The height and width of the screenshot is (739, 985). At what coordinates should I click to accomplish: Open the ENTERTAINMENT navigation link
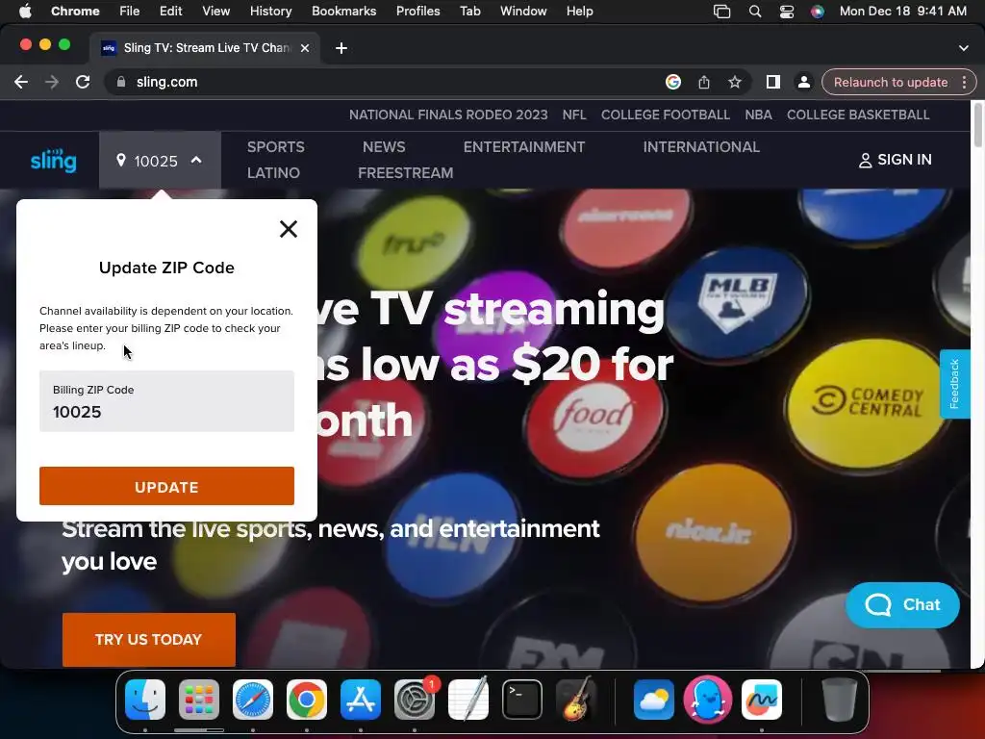524,147
